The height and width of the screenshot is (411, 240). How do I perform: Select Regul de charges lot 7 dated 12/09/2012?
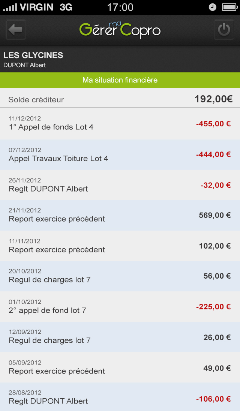(x=120, y=337)
